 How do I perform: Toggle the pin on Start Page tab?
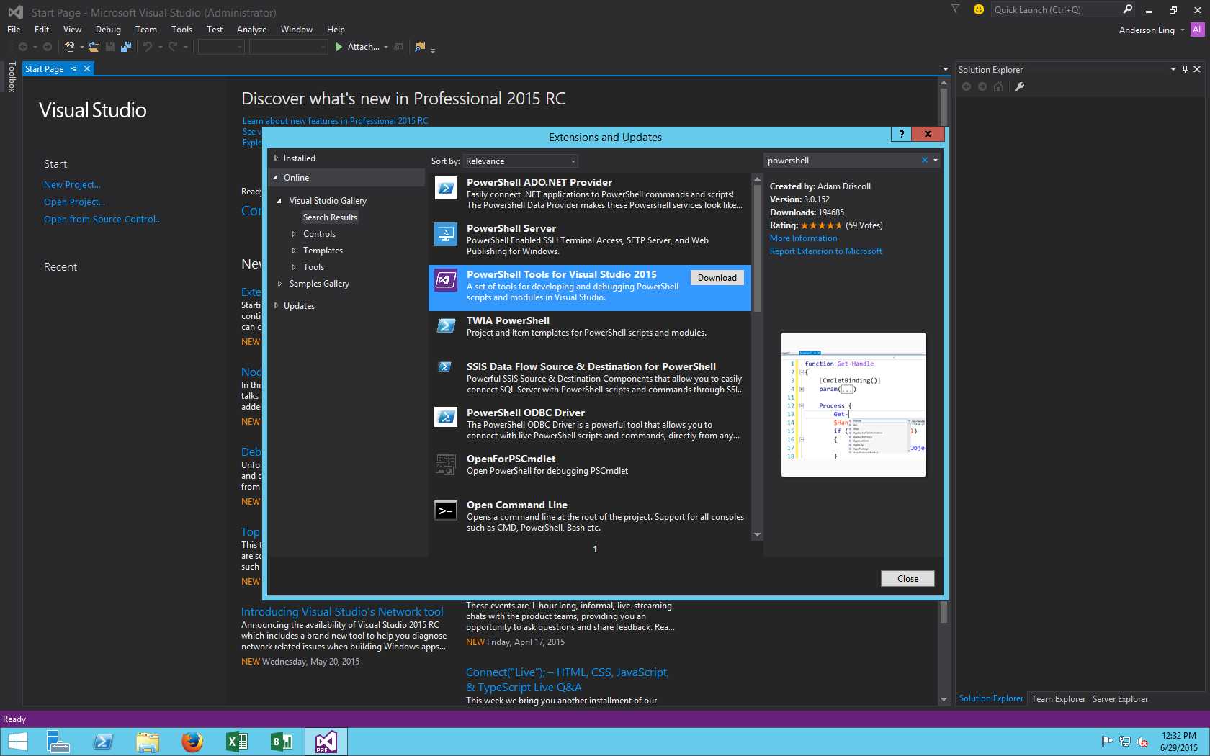click(x=74, y=69)
